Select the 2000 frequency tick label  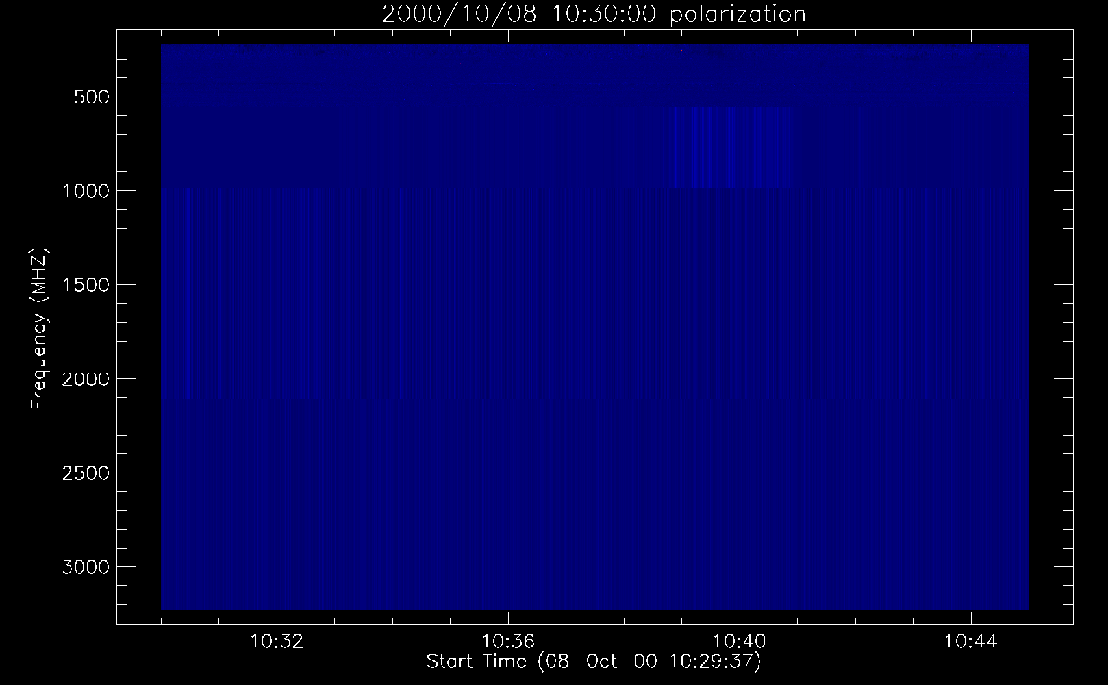click(85, 379)
